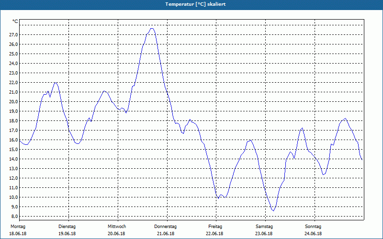The width and height of the screenshot is (383, 239).
Task: Click the date 21.06.18
Action: pyautogui.click(x=166, y=234)
